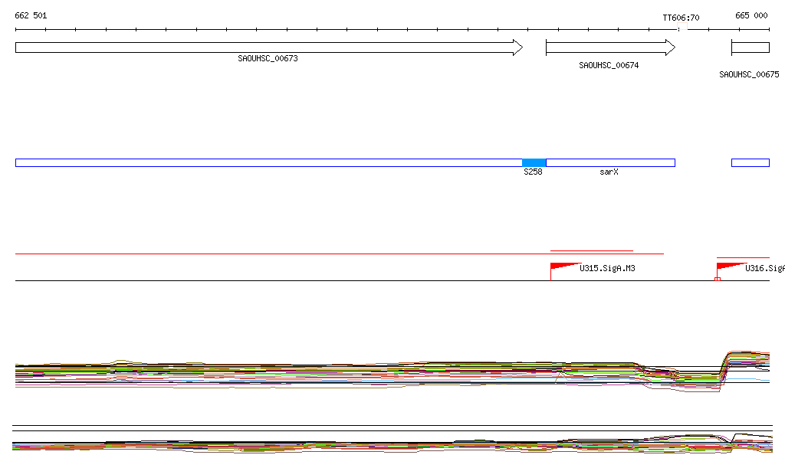Viewport: 785px width, 468px height.
Task: Open the SAOUHSC_00673 gene label
Action: point(268,58)
